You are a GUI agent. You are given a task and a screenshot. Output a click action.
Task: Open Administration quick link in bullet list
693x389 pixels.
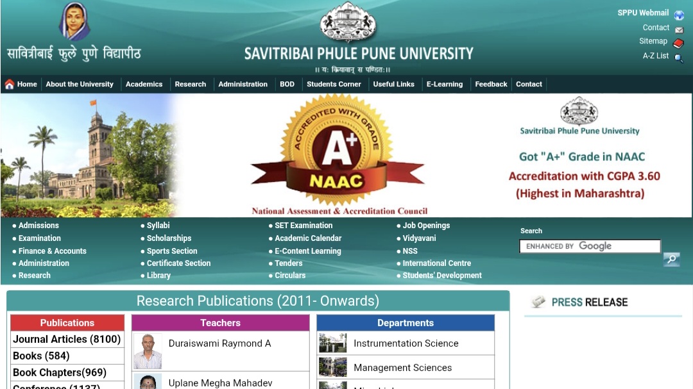(x=44, y=263)
